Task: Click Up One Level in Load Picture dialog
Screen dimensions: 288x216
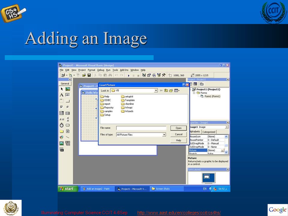Action: (166, 91)
